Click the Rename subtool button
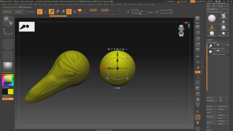233x131 pixels. tap(212, 107)
